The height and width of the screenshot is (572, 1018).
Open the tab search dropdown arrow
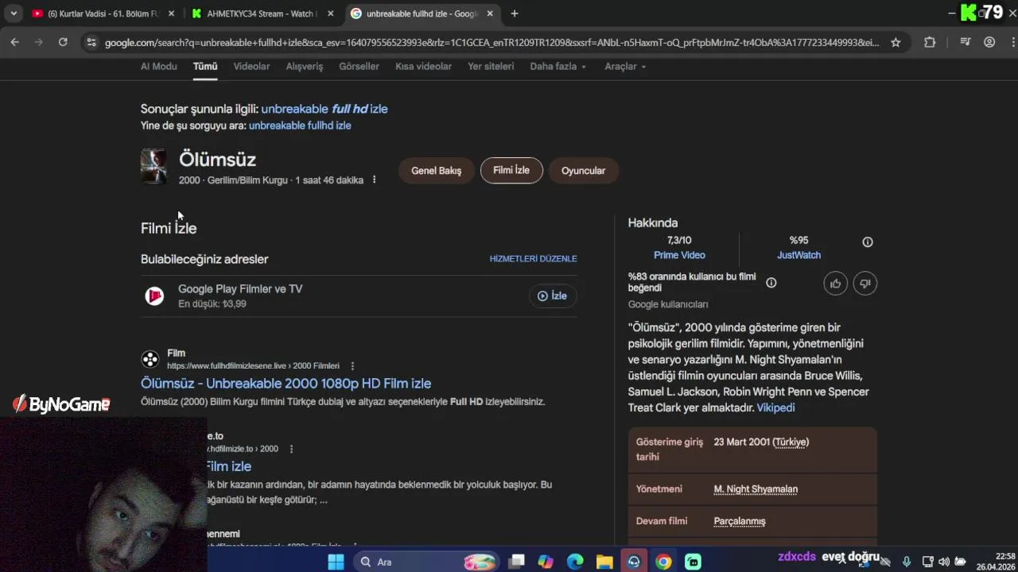click(14, 14)
